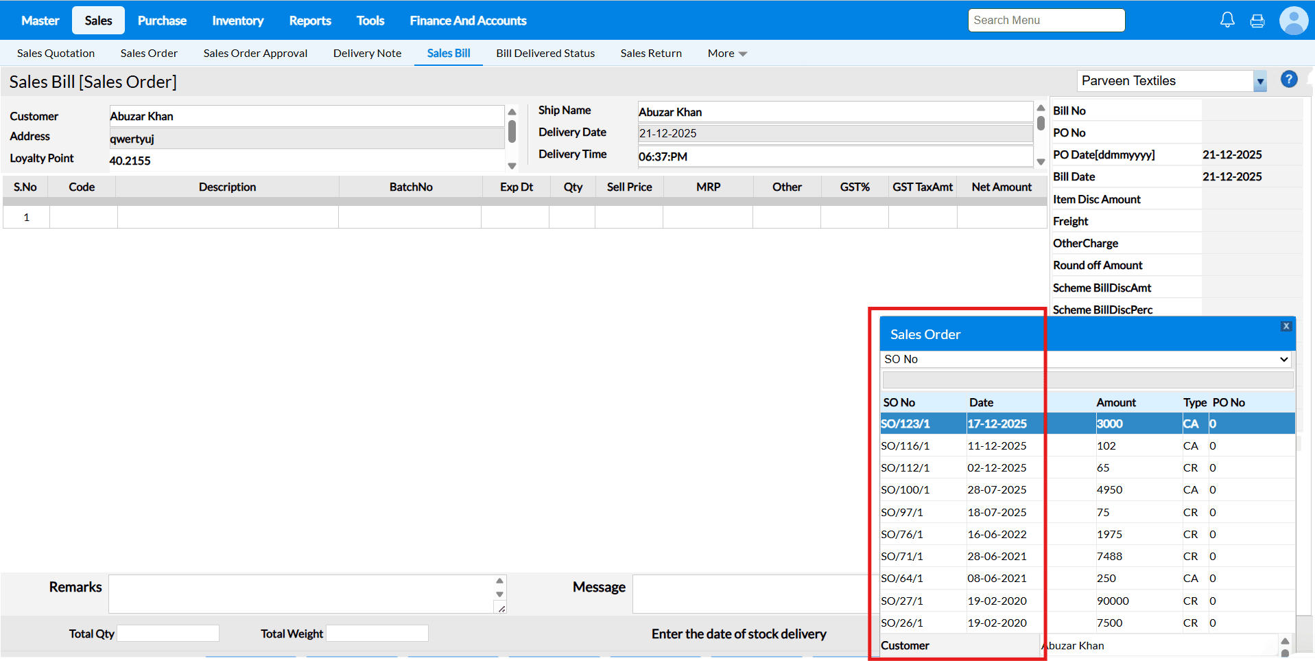Select sales order SO/27/1 row

point(902,601)
